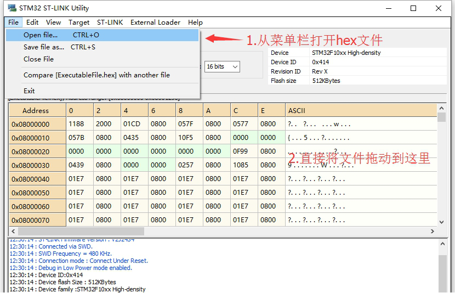Click memory cell value 0F99
The width and height of the screenshot is (455, 304).
pos(244,151)
